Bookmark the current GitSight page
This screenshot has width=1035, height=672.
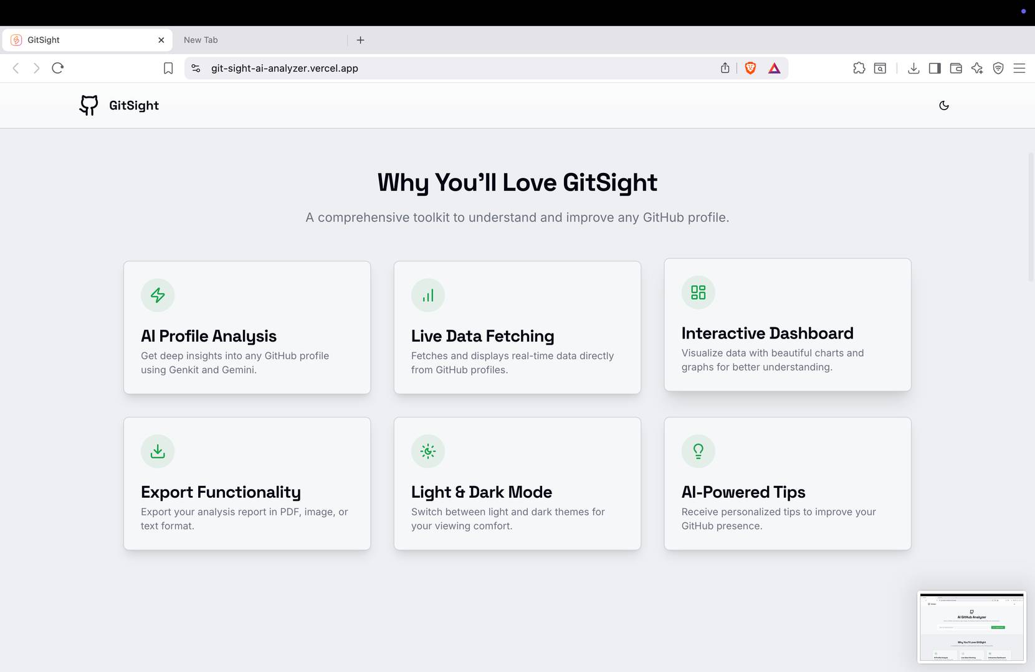pyautogui.click(x=168, y=68)
